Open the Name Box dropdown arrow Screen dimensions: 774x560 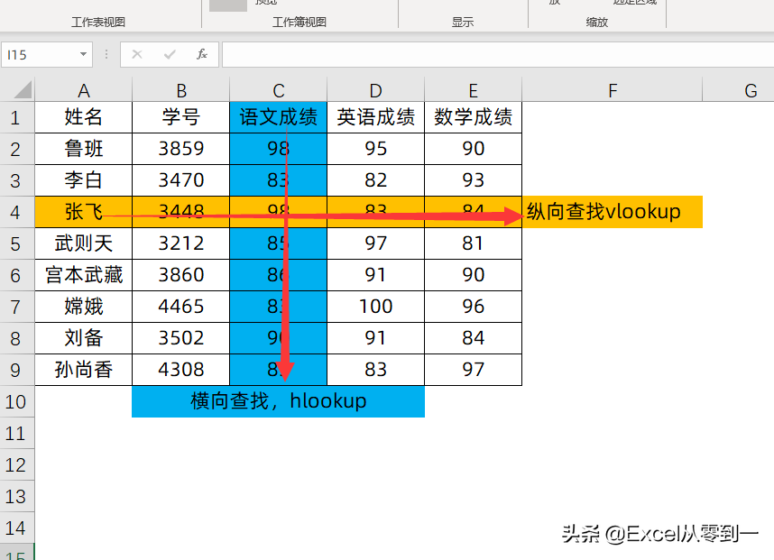click(x=84, y=54)
